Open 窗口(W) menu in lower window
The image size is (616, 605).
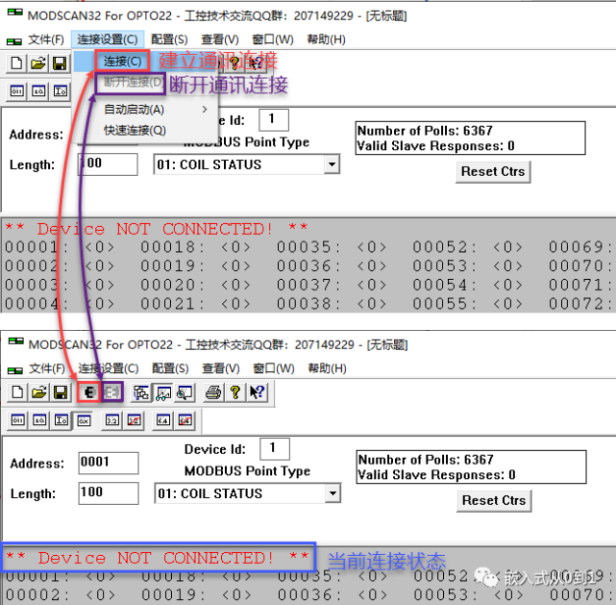click(274, 368)
